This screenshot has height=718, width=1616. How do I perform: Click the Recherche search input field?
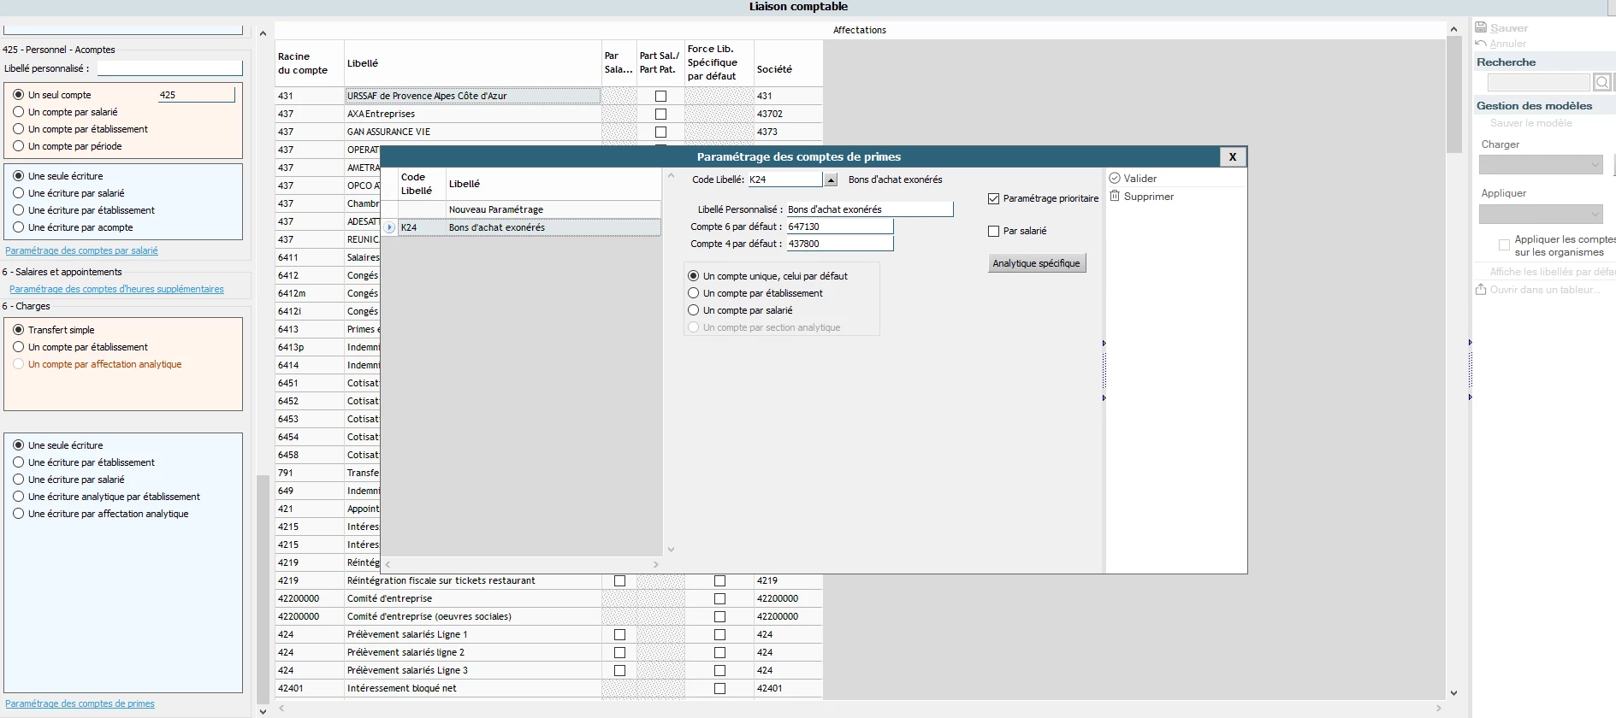pos(1538,82)
